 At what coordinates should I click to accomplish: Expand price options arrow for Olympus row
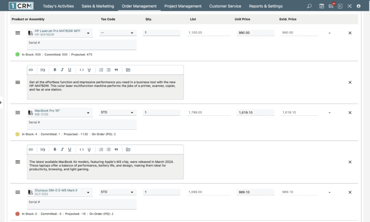click(330, 192)
